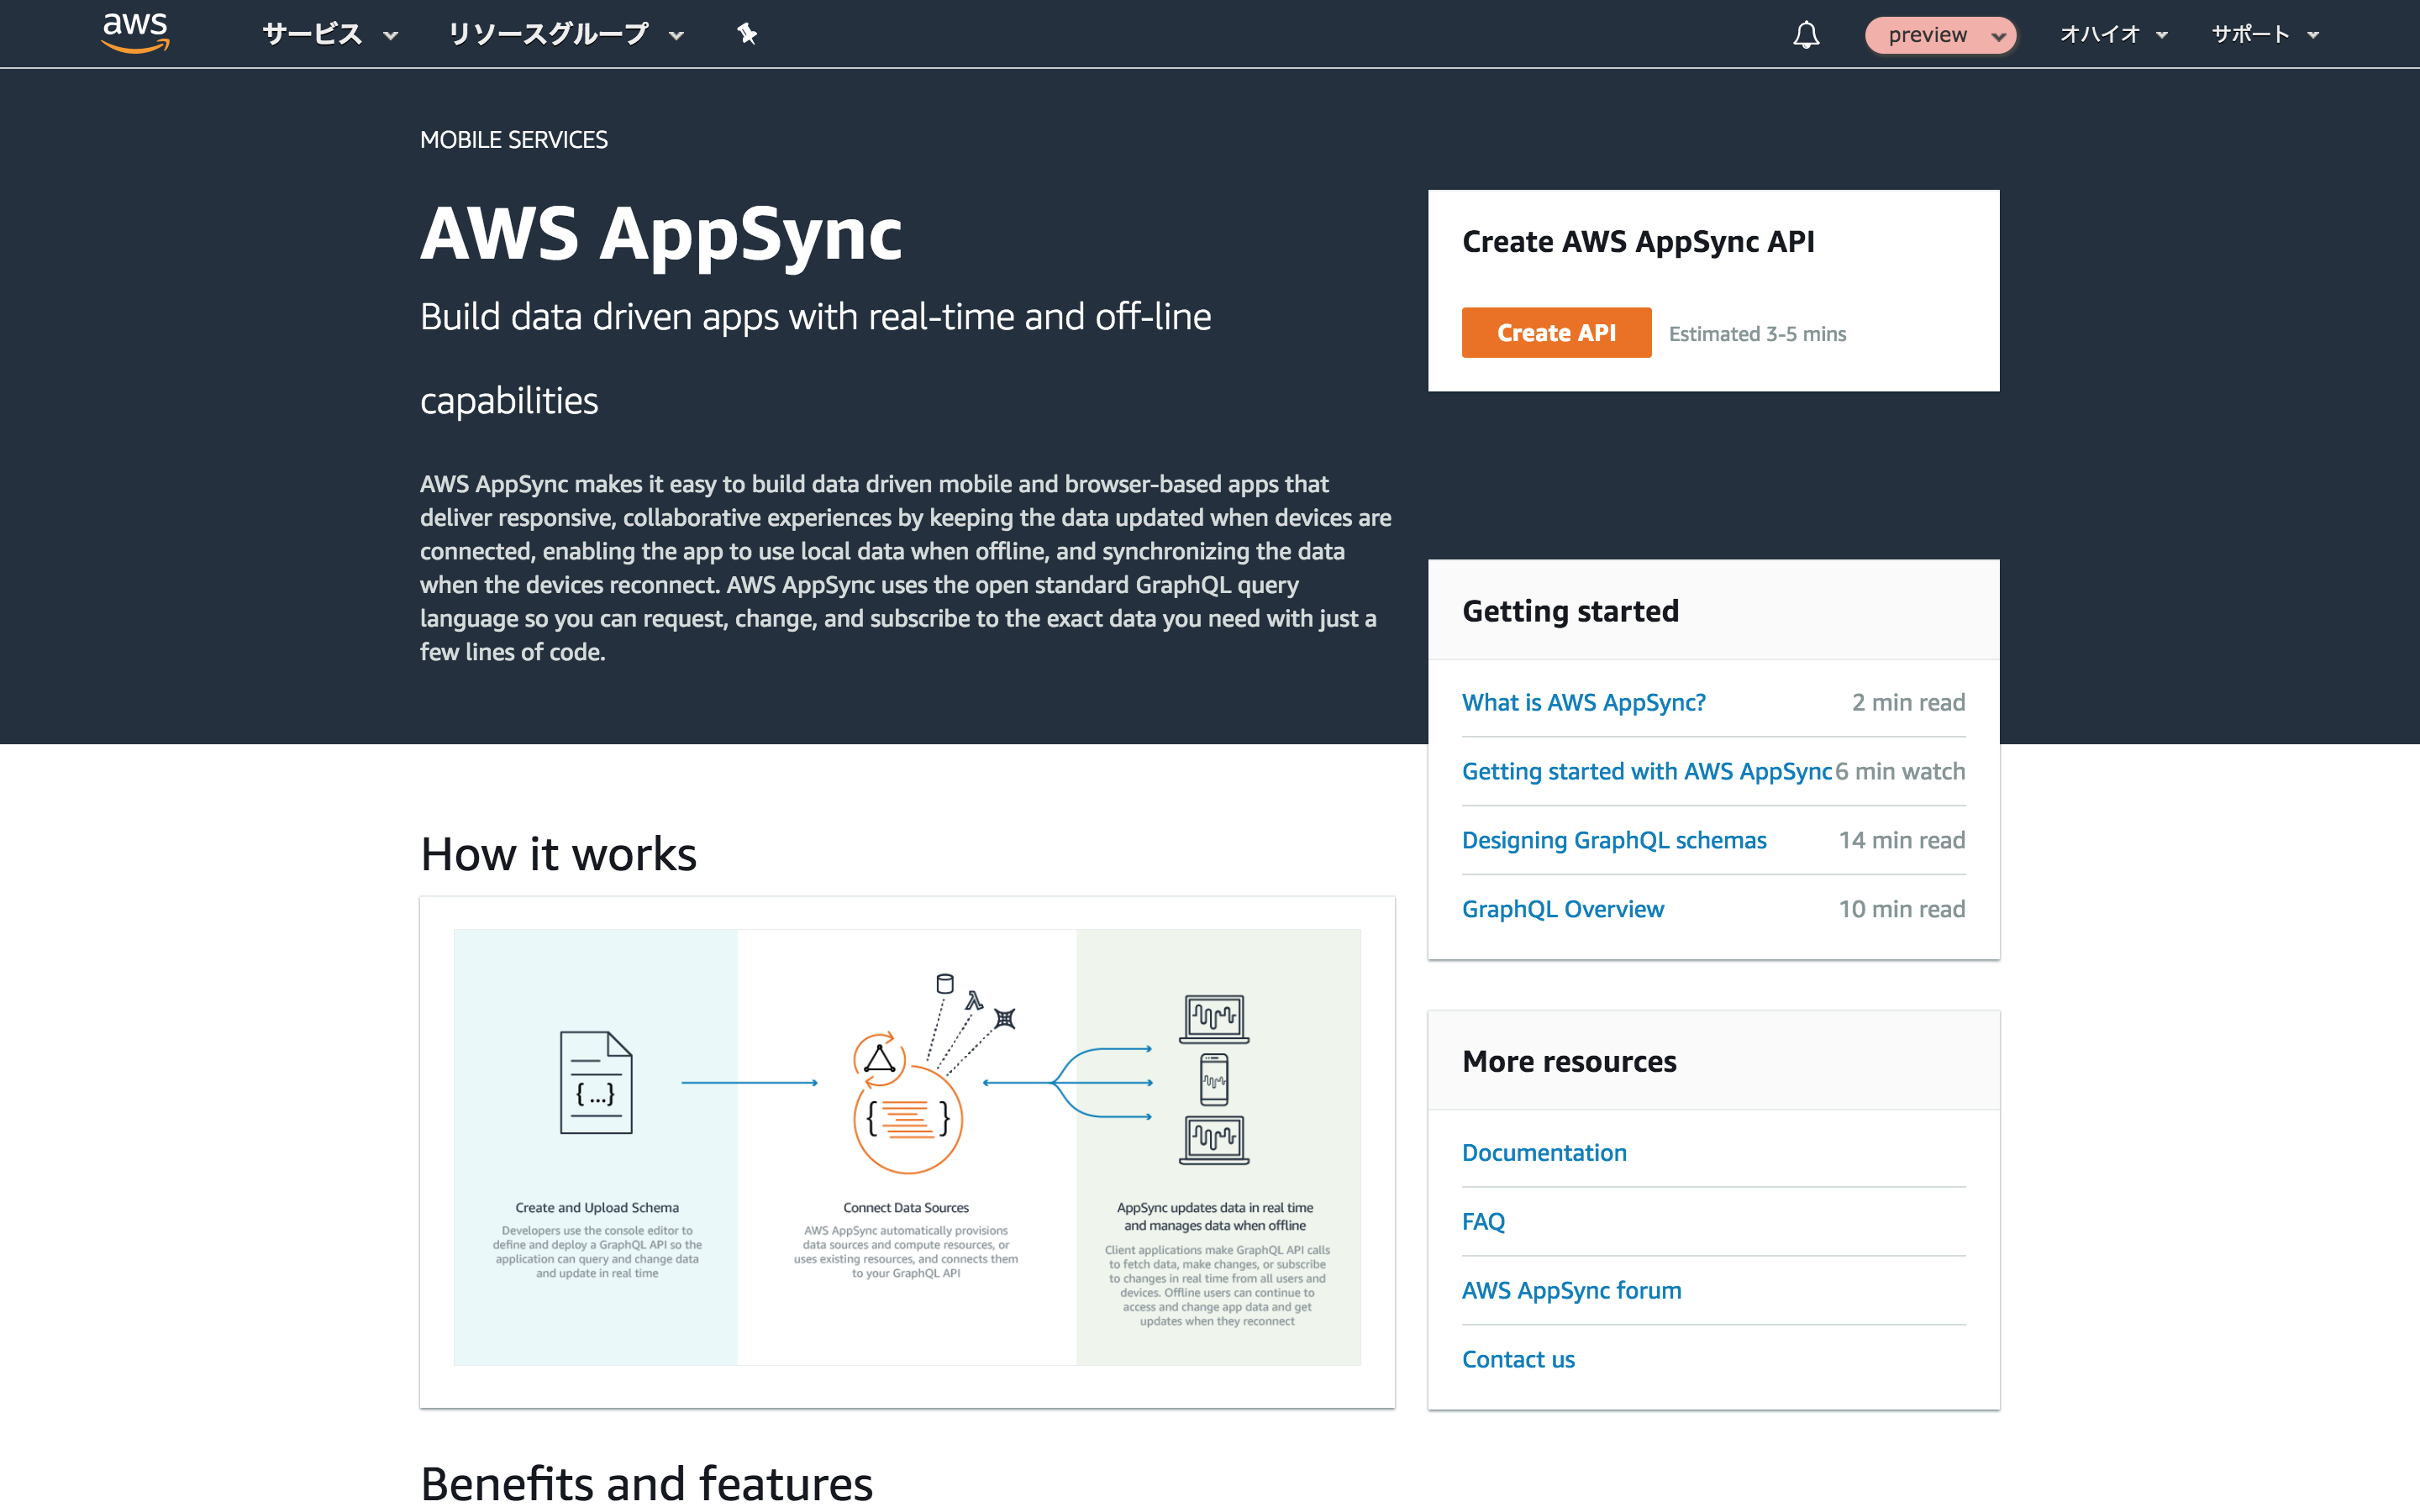Open Getting started with AWS AppSync video
The height and width of the screenshot is (1512, 2420).
[1647, 771]
